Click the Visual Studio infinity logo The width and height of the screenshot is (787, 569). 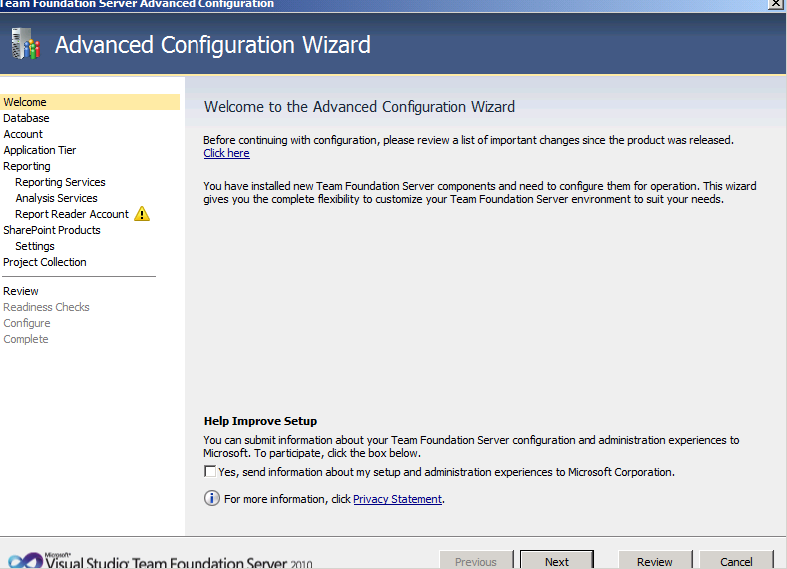tap(25, 560)
